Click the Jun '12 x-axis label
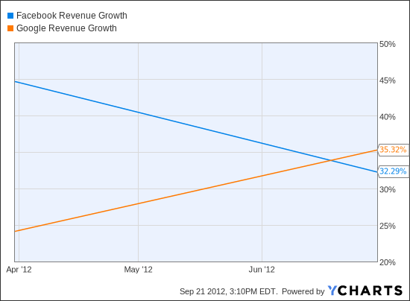The width and height of the screenshot is (410, 301). 262,270
